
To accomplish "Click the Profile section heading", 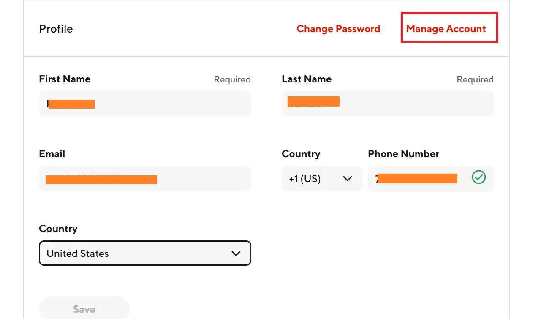I will [56, 29].
